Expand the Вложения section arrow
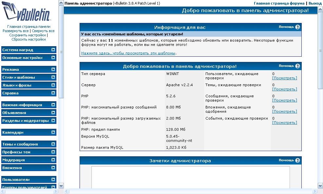The height and width of the screenshot is (194, 323). [53, 167]
